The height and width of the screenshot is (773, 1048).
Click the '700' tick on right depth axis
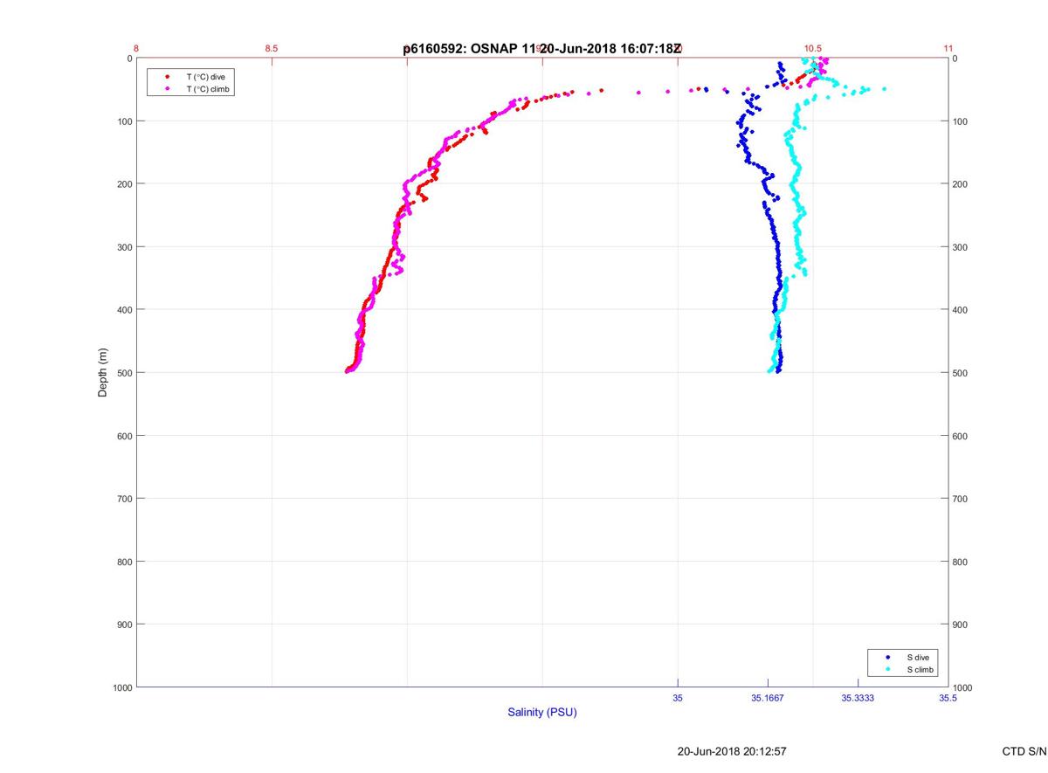point(962,499)
